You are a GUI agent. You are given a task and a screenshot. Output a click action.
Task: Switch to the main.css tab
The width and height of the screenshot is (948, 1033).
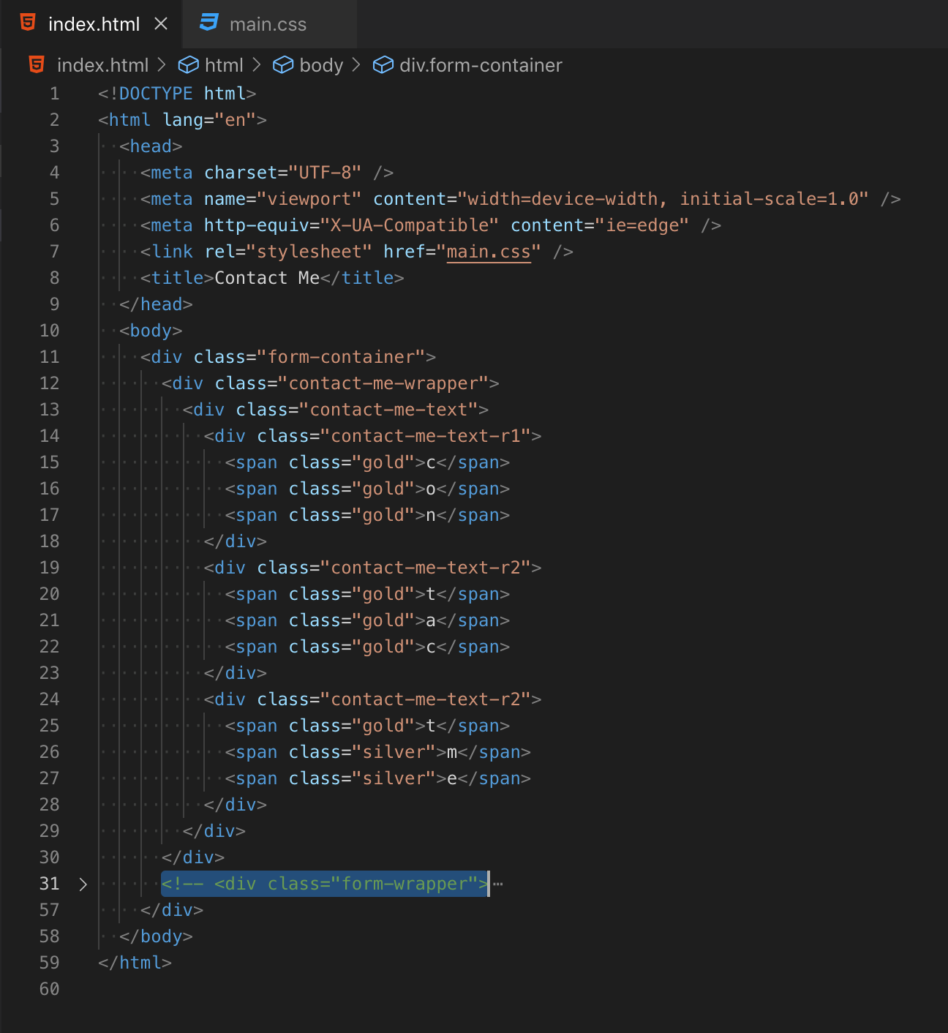point(269,23)
